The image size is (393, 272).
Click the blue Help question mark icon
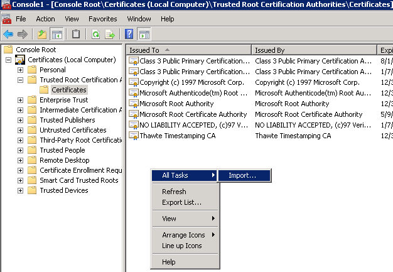pos(129,34)
